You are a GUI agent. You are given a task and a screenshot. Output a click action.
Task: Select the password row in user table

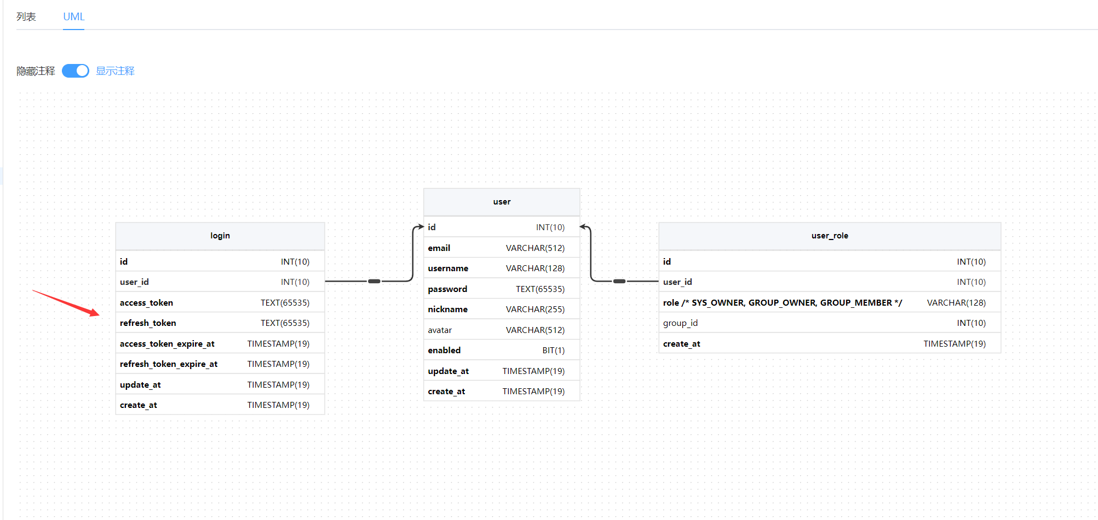501,289
